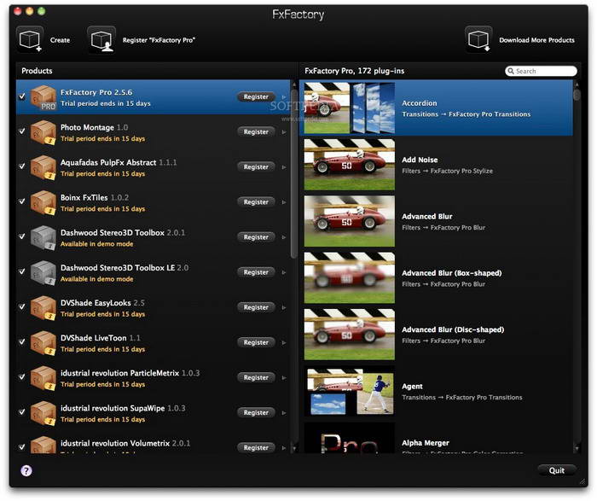Image resolution: width=597 pixels, height=501 pixels.
Task: Expand arrow next to ParticleMetrix Register
Action: (x=284, y=377)
